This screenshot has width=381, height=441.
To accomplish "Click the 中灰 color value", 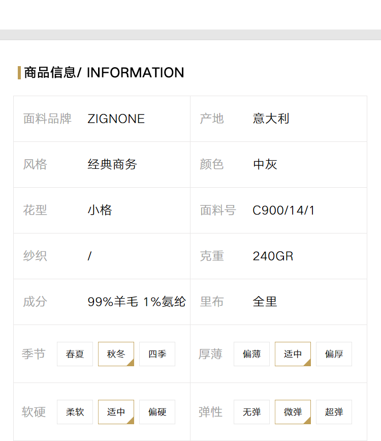I will [265, 164].
